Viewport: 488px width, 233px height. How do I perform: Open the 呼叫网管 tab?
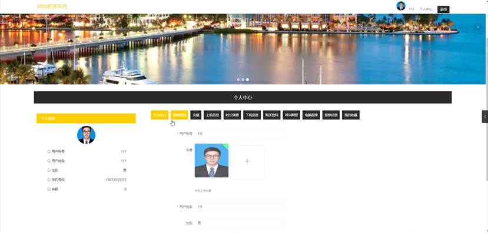pyautogui.click(x=291, y=115)
